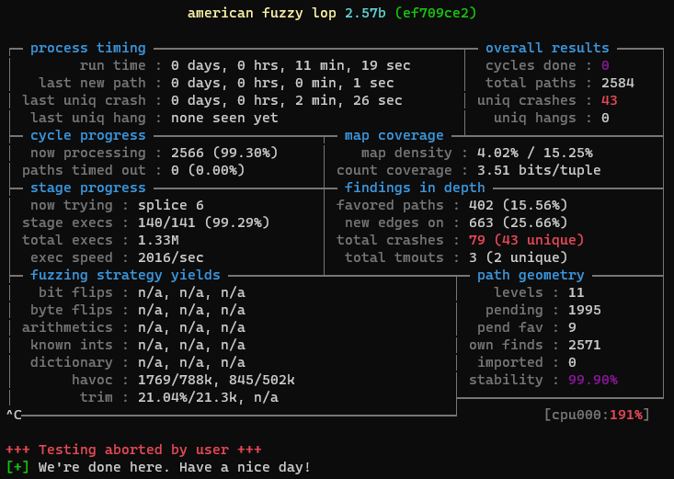Click total execs value '1.33M'
674x479 pixels.
[158, 240]
